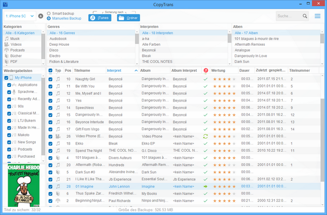Click the CopyTrans app icon in title bar

pyautogui.click(x=5, y=4)
